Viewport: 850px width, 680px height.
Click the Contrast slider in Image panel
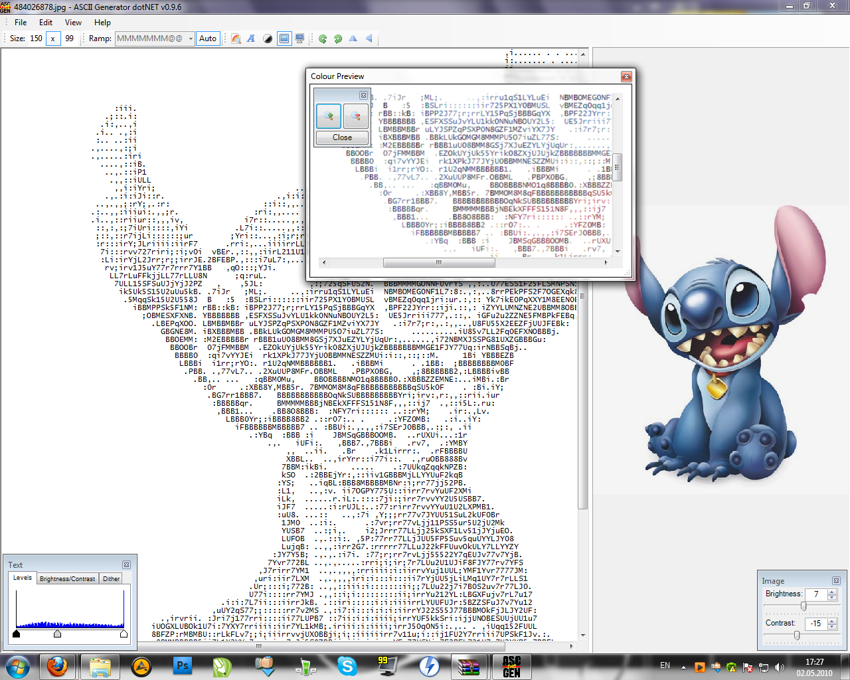click(797, 636)
